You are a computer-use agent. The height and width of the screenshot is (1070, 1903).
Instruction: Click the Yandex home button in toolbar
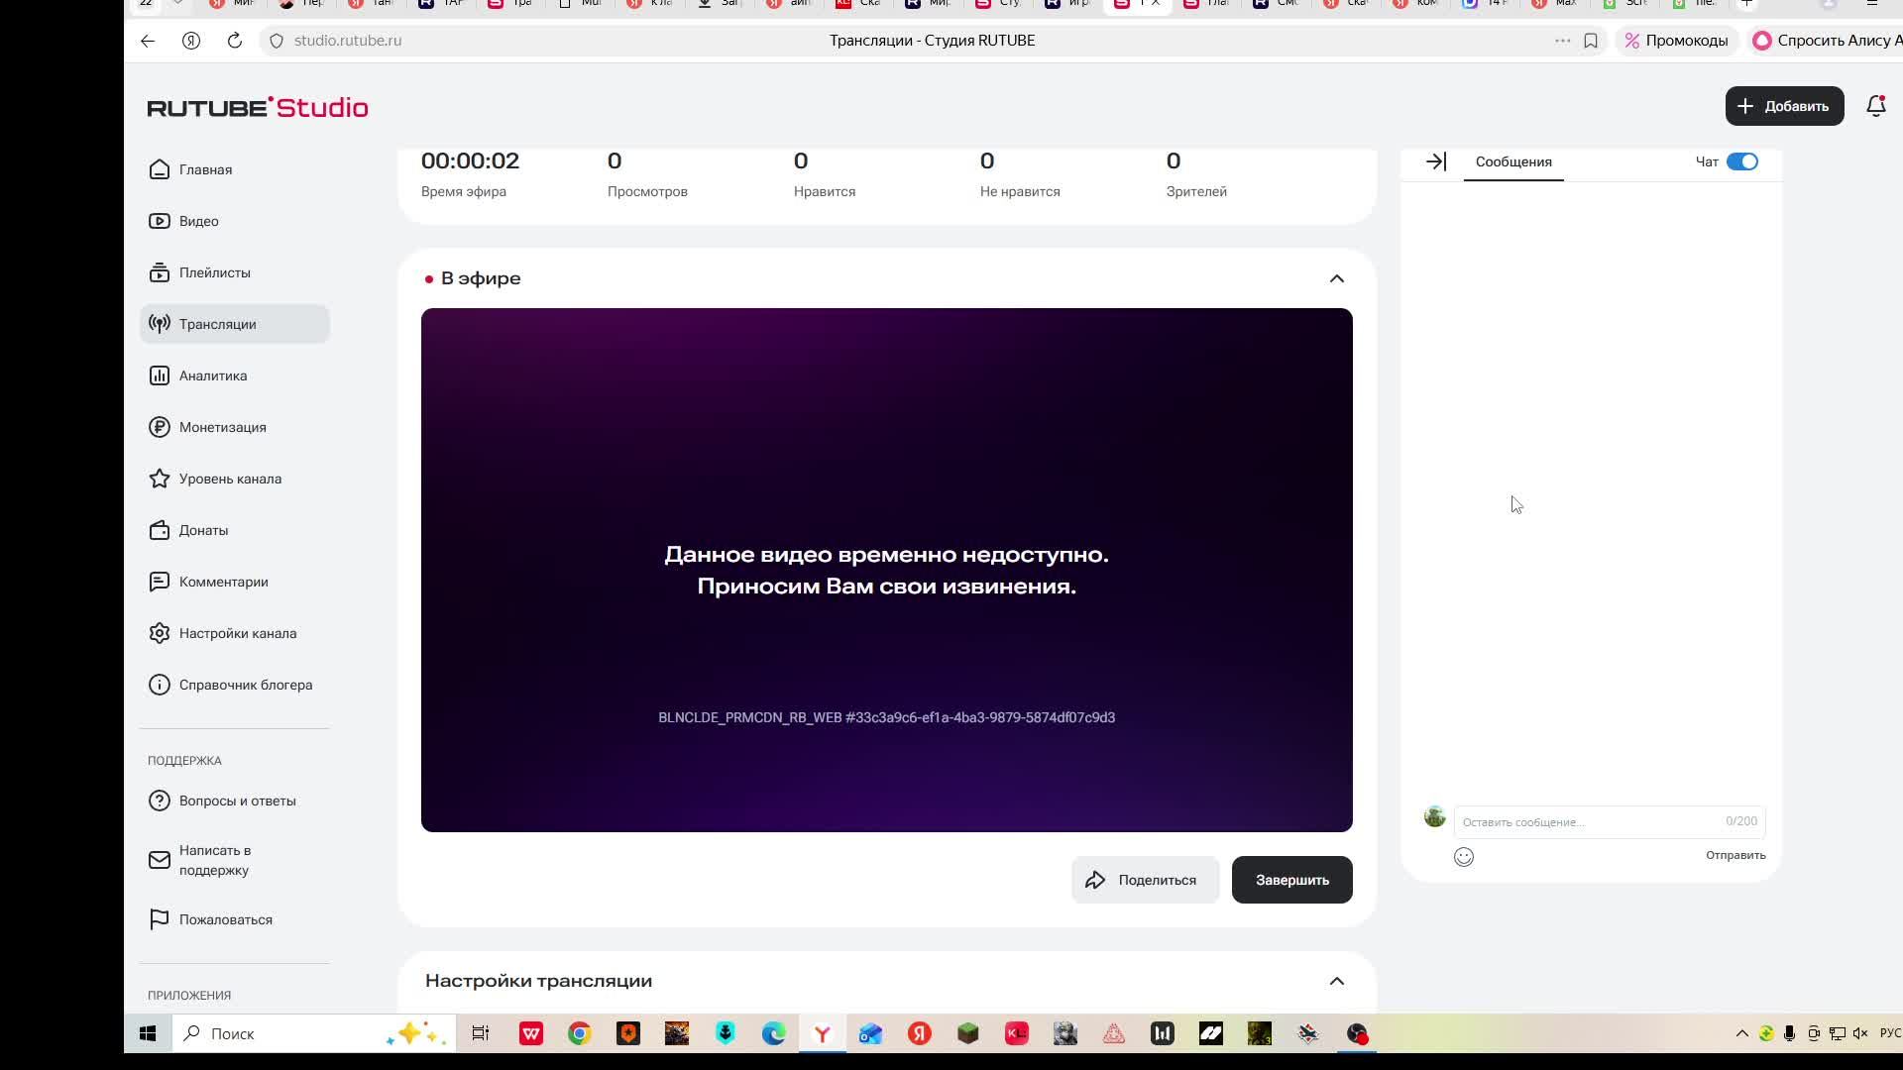(191, 41)
